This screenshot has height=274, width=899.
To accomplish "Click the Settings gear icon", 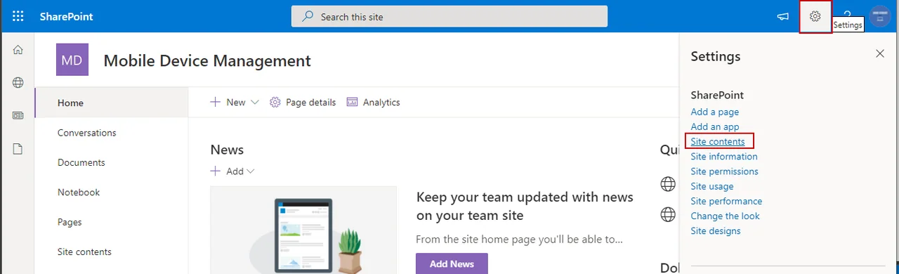I will 815,16.
